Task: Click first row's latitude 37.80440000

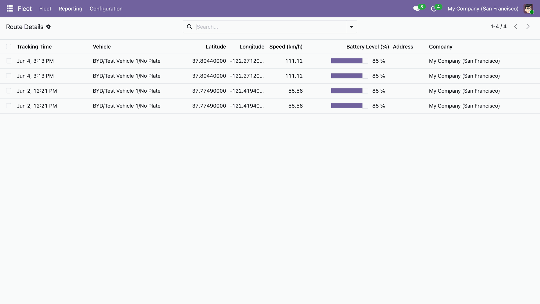Action: (x=209, y=61)
